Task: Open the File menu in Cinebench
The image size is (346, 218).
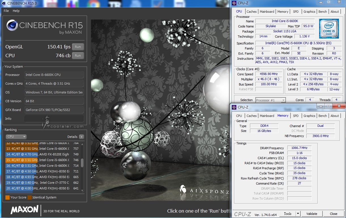Action: [6, 11]
